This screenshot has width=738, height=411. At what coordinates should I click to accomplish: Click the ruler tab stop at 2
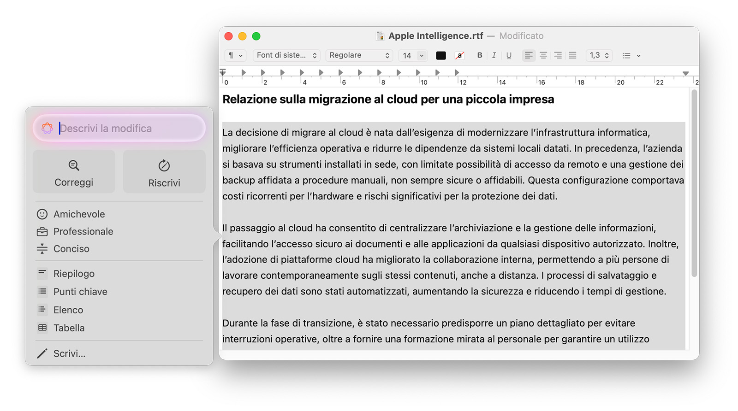[x=263, y=72]
